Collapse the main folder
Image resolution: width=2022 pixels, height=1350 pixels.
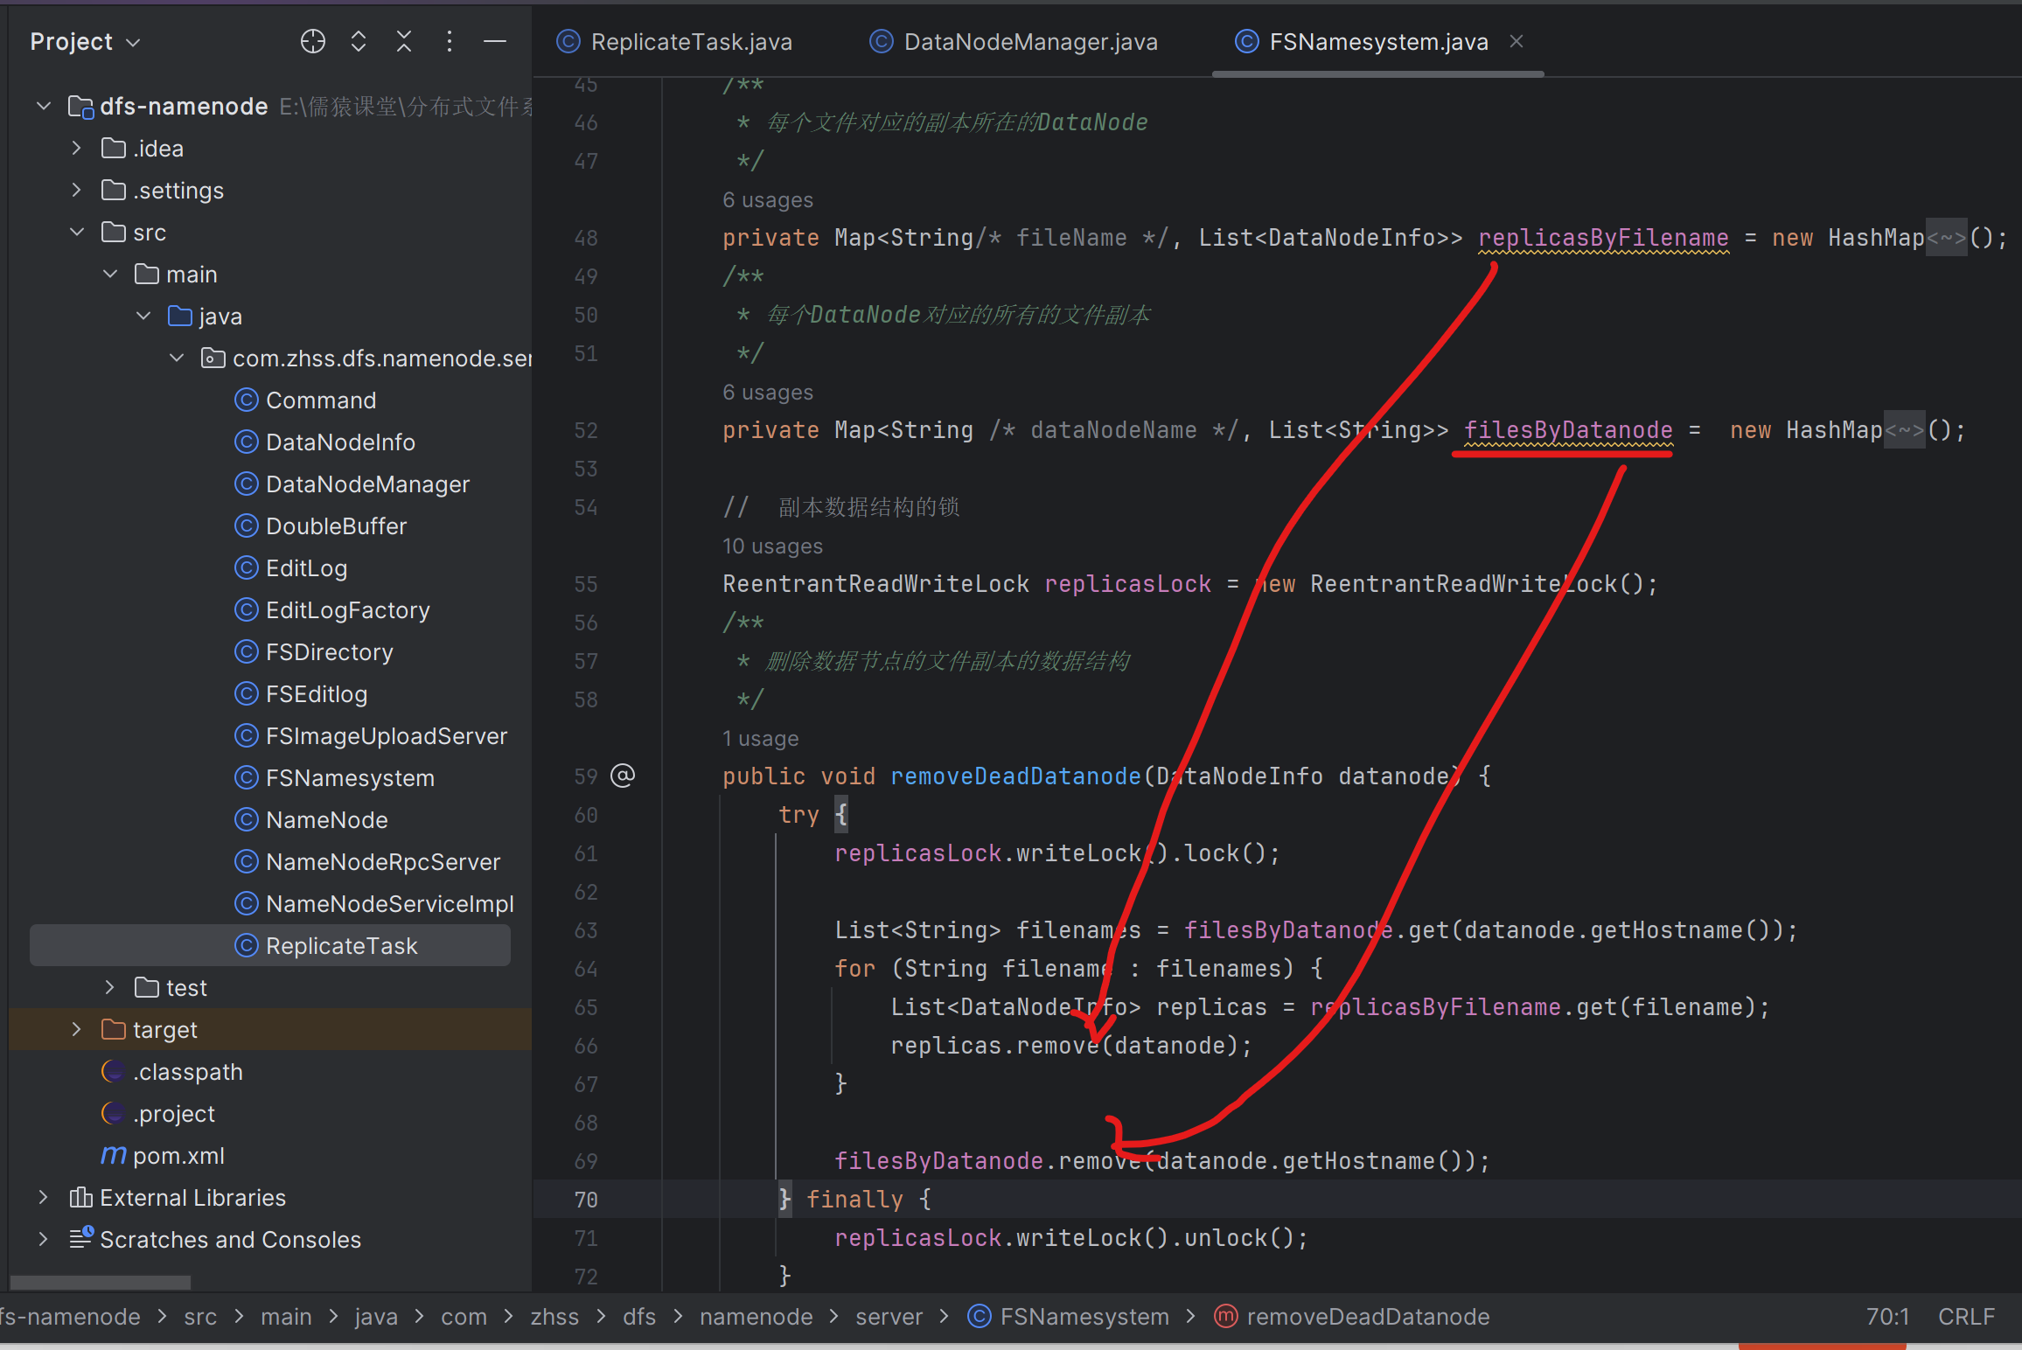coord(110,274)
